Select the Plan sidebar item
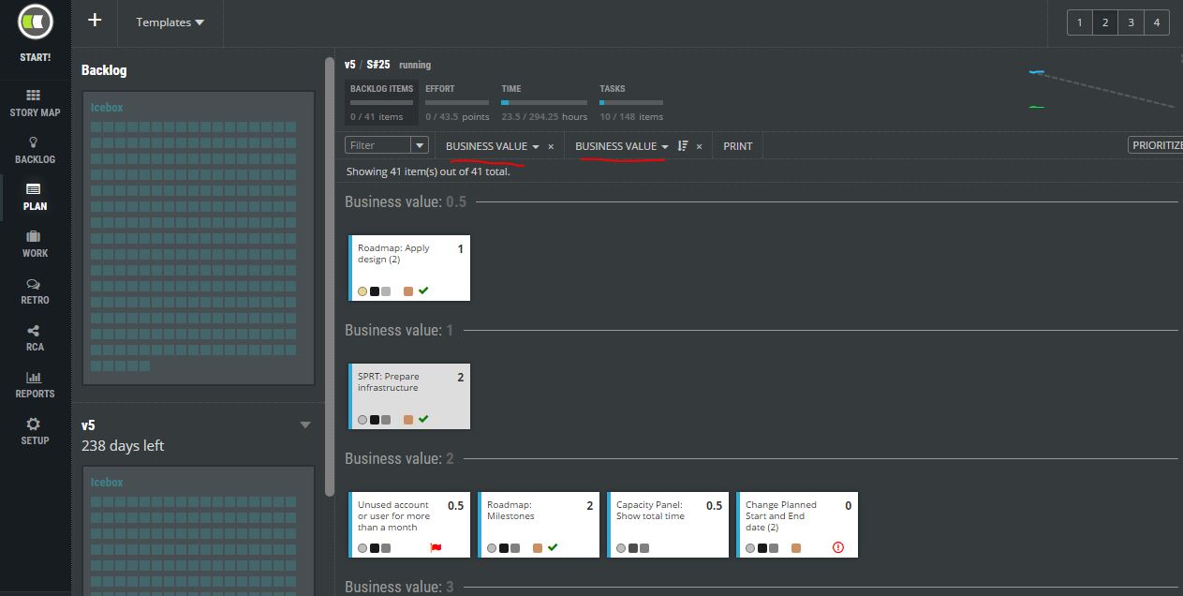Viewport: 1183px width, 596px height. click(x=35, y=197)
